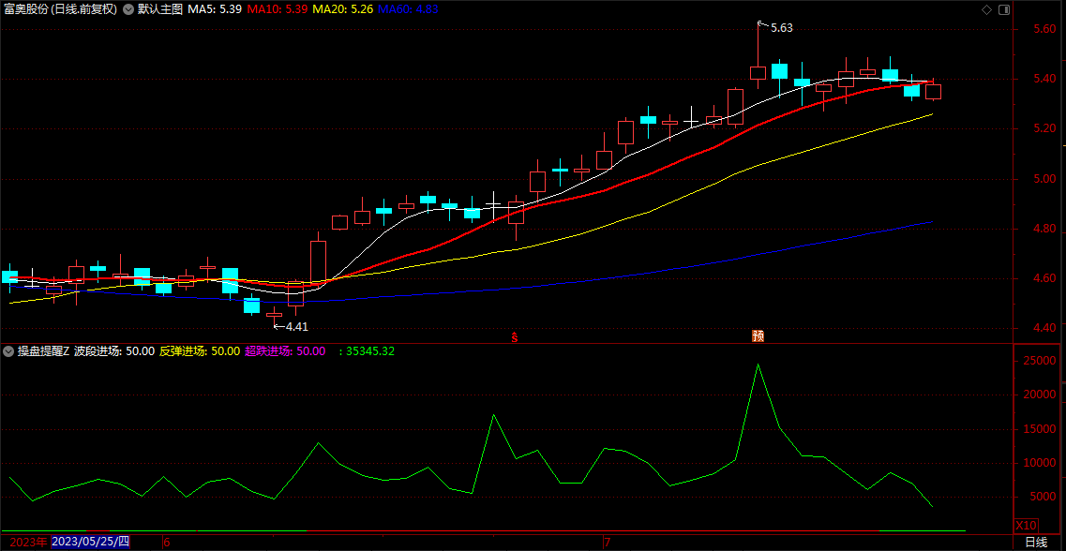The height and width of the screenshot is (551, 1066).
Task: Click the red S marker icon
Action: [x=516, y=337]
